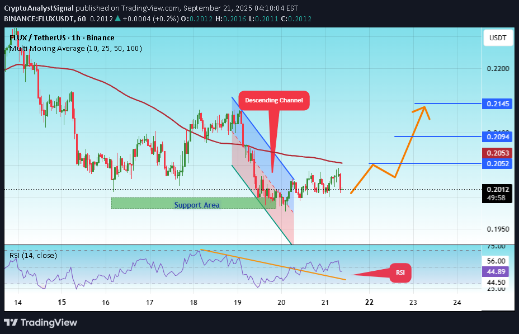Click the purple 44.89 RSI value tag
Screen dimensions: 519x334
click(x=497, y=271)
